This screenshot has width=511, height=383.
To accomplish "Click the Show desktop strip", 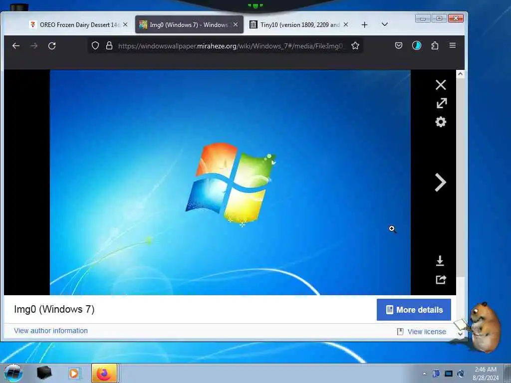I will [x=508, y=373].
